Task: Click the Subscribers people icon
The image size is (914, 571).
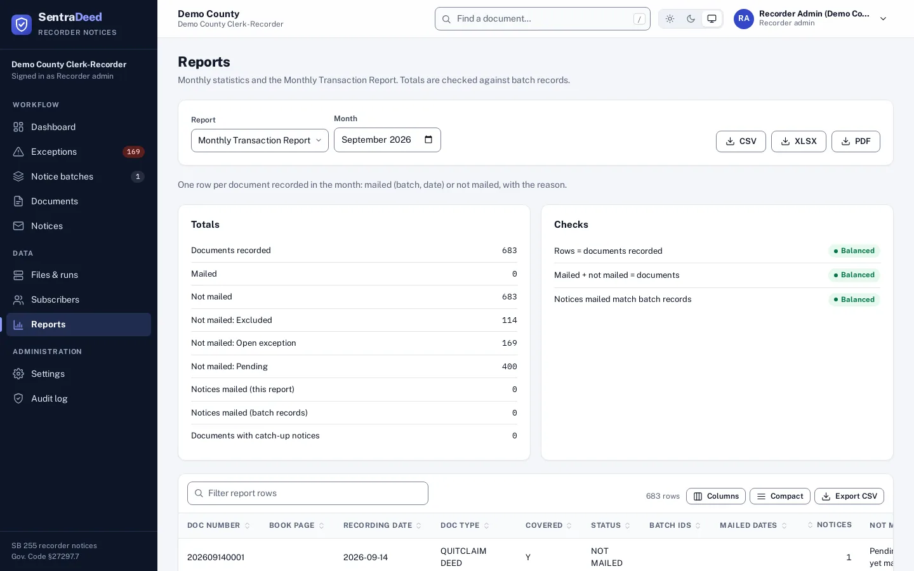Action: click(18, 299)
